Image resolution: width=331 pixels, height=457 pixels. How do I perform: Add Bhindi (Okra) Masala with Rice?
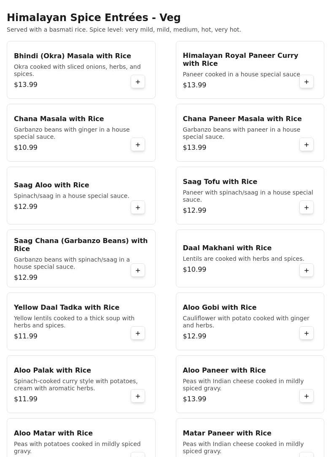click(138, 82)
